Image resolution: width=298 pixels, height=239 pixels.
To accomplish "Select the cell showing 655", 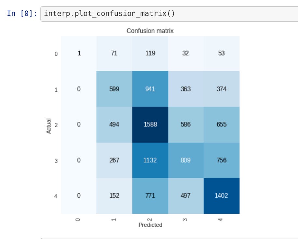I will click(x=222, y=125).
